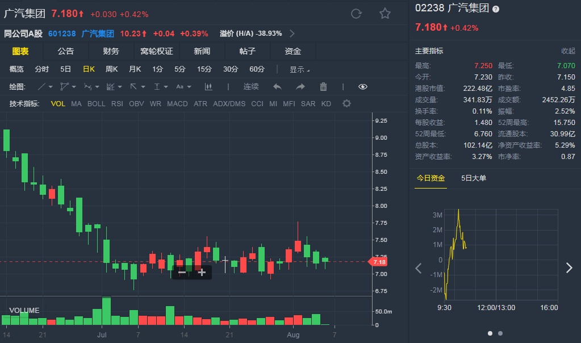Select the wave pattern drawing tool
This screenshot has width=581, height=343.
(88, 87)
